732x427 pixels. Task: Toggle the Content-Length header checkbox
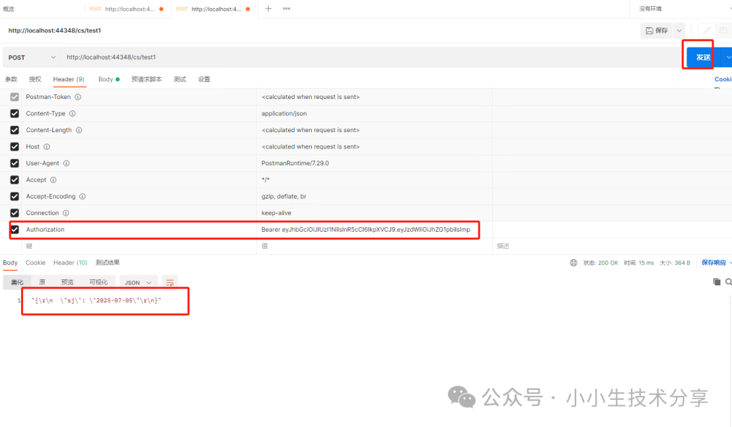click(14, 130)
